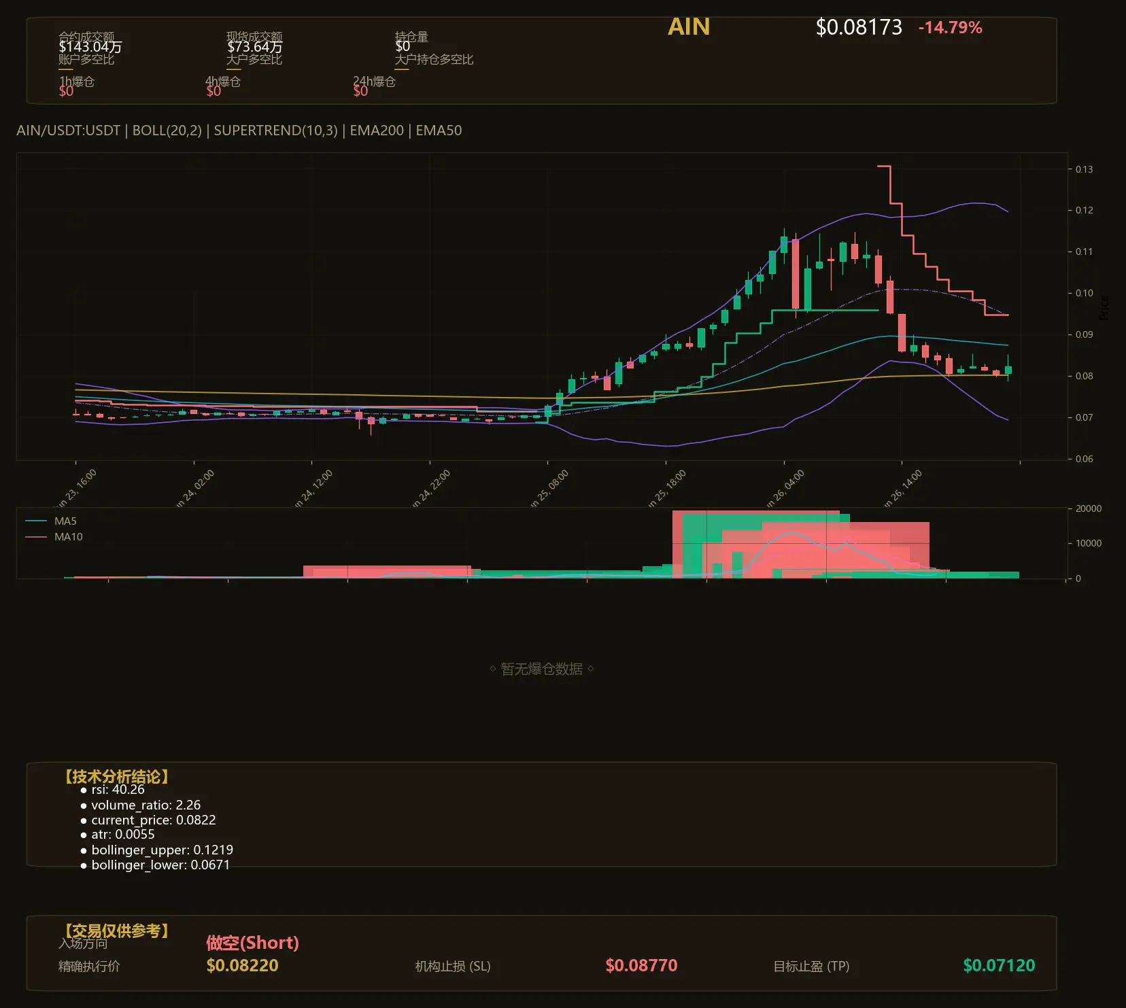Click the 目标止盈 (TP) label
Viewport: 1126px width, 1008px height.
click(811, 967)
